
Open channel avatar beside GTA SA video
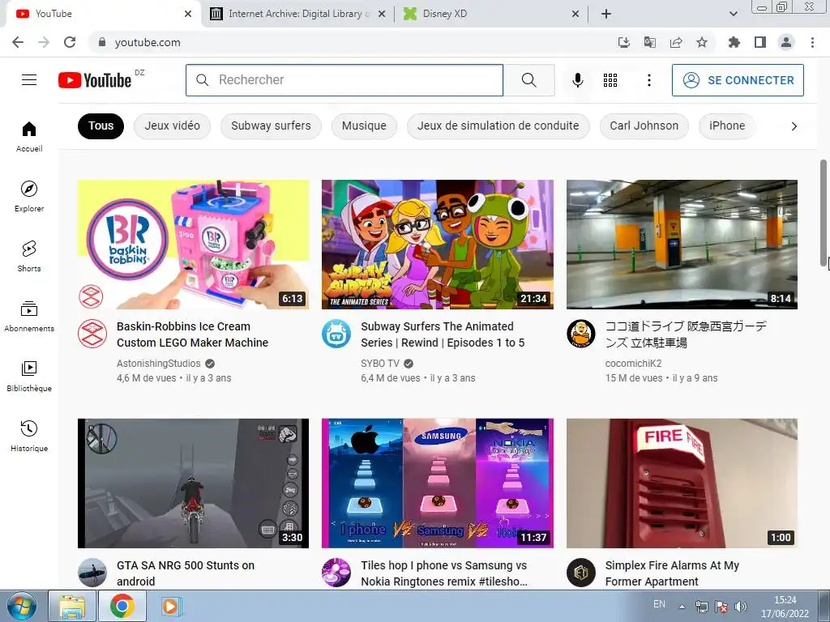coord(92,573)
